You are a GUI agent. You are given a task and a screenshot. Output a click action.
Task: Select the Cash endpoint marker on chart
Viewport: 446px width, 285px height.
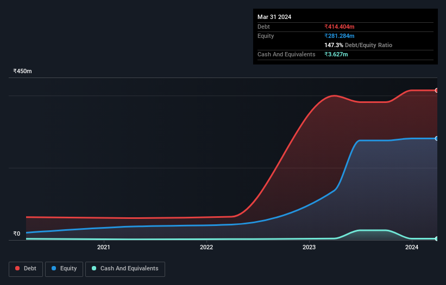click(x=437, y=239)
